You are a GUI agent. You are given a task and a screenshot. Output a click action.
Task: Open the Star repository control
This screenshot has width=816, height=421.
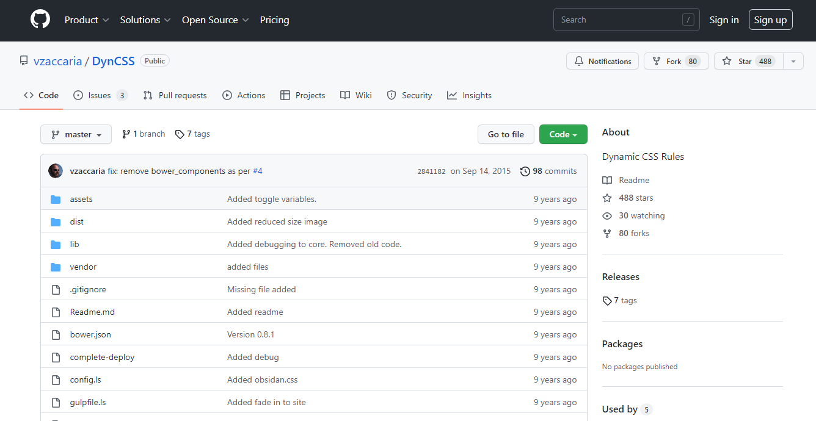pos(748,61)
